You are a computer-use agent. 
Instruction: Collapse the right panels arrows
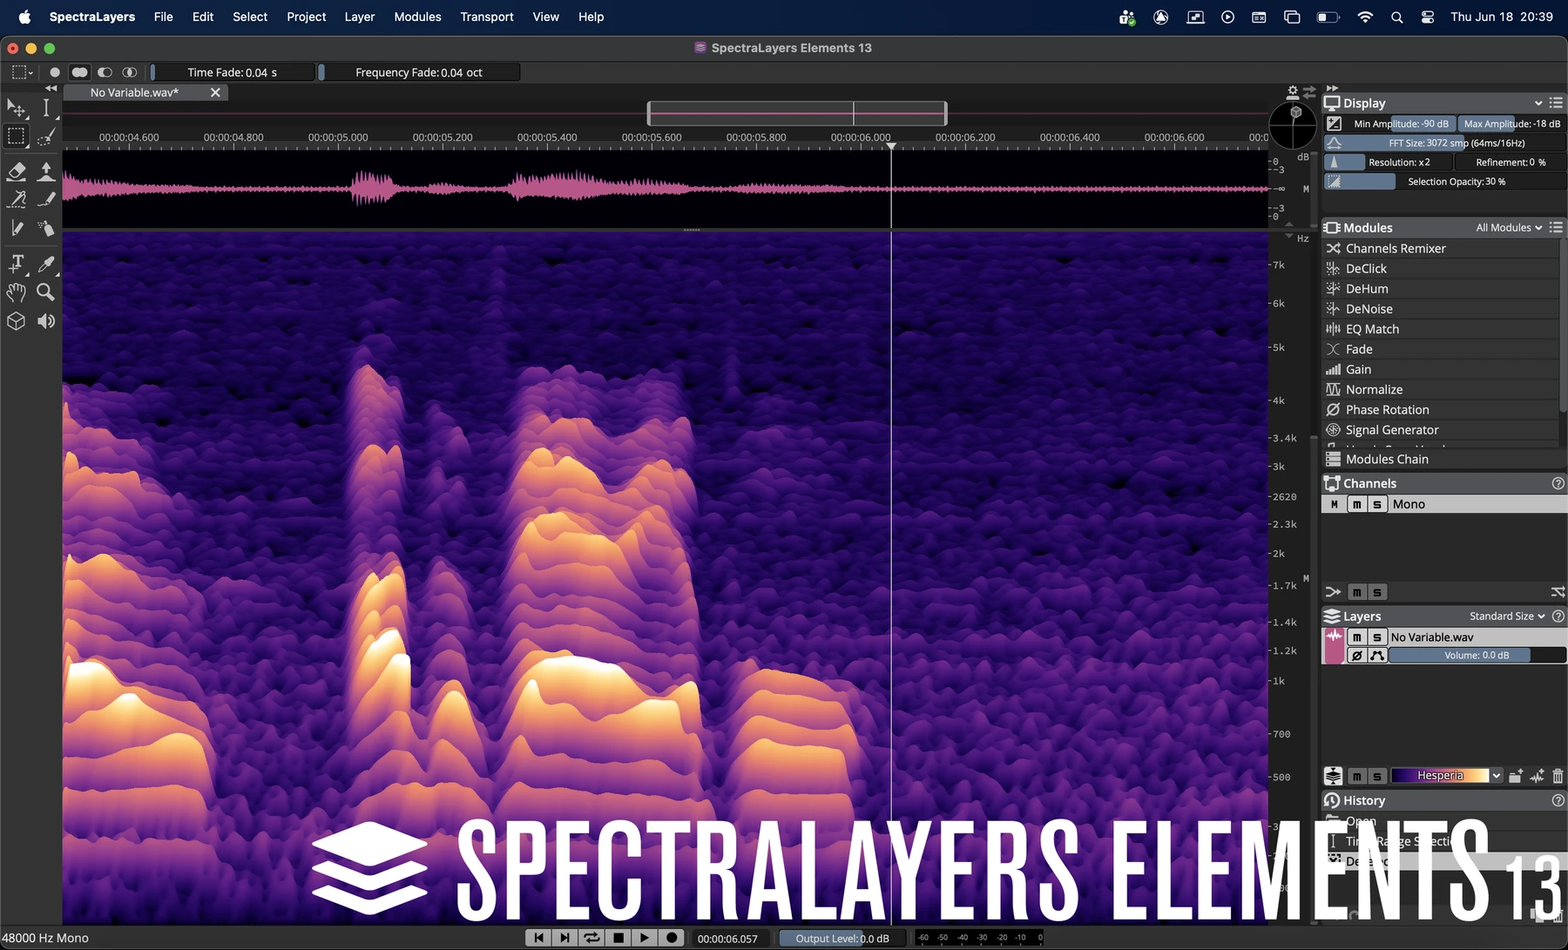[x=1332, y=88]
